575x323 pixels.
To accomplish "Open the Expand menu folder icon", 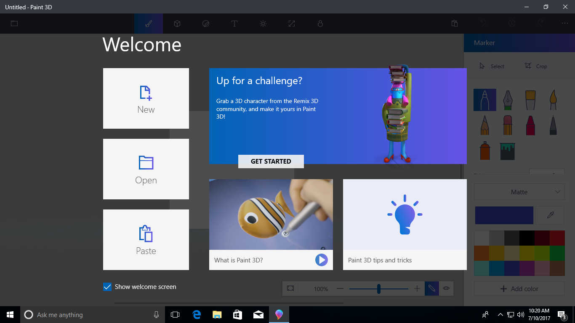I will click(x=14, y=24).
